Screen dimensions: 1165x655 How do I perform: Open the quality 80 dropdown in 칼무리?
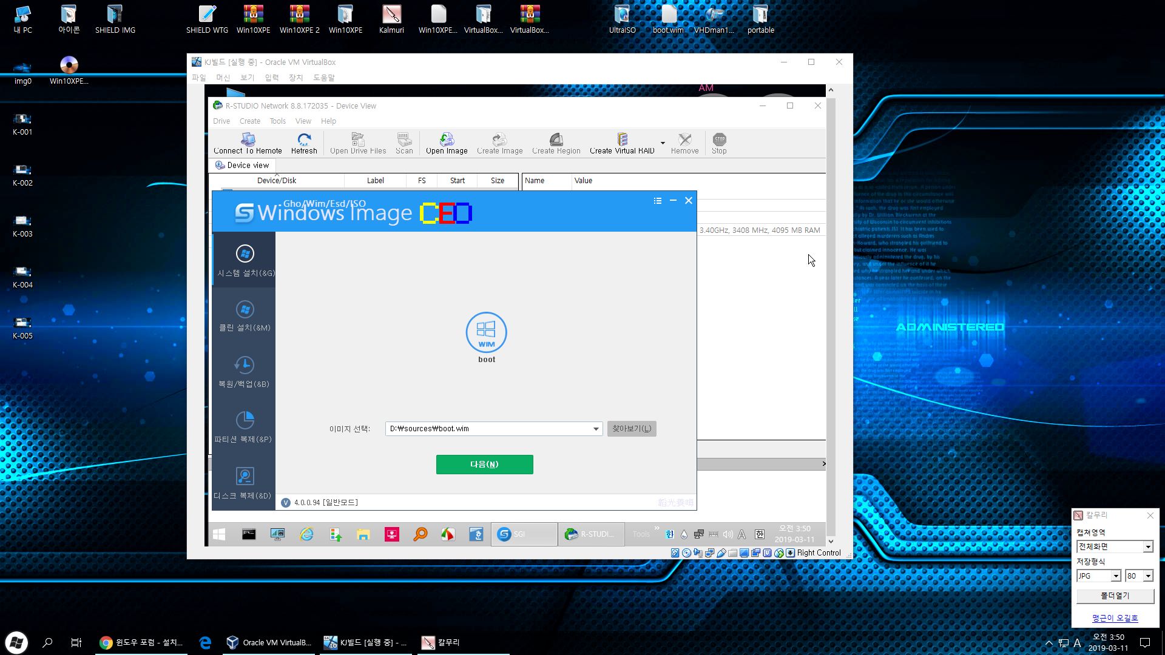[x=1148, y=576]
